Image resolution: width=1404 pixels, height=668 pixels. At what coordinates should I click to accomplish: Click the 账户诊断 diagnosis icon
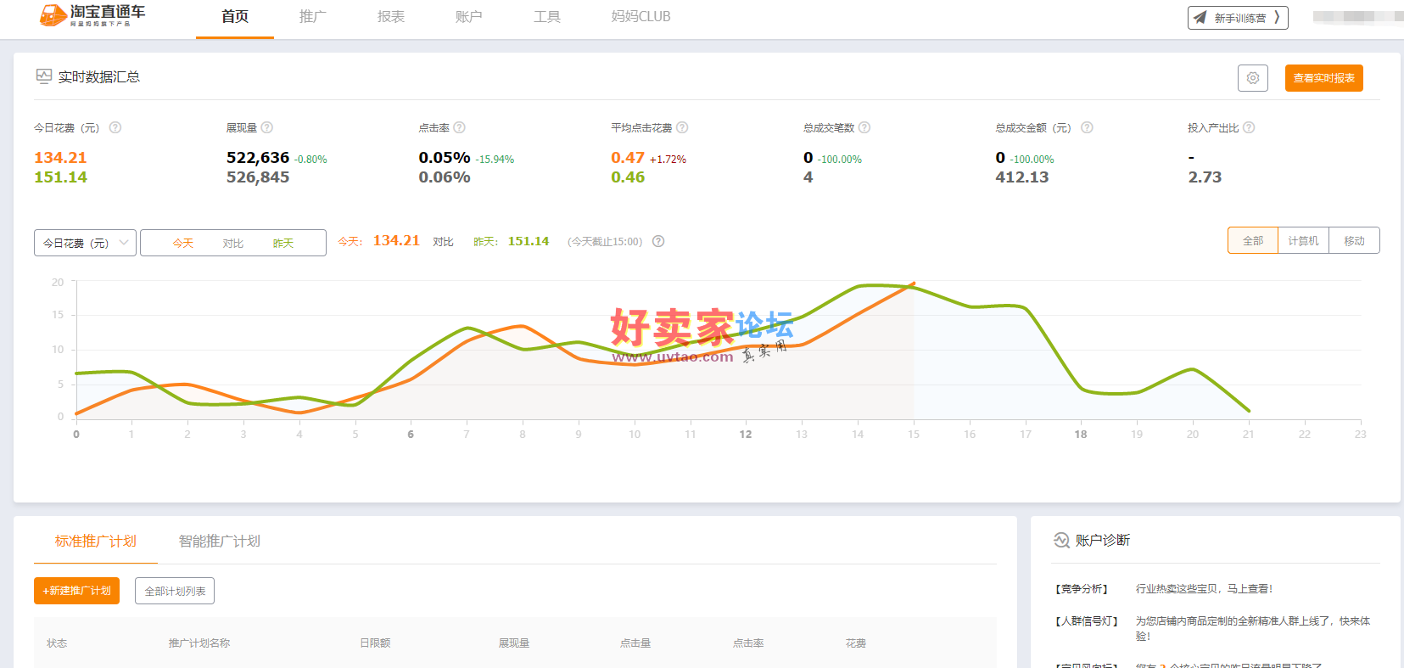pyautogui.click(x=1061, y=540)
